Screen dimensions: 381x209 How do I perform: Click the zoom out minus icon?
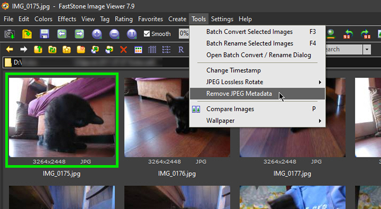(114, 34)
